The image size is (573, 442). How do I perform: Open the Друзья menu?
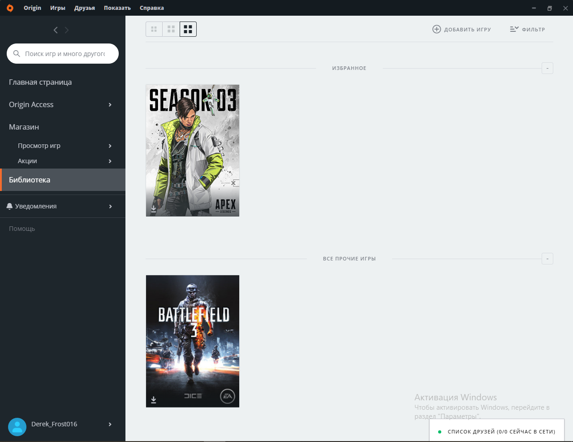point(85,8)
